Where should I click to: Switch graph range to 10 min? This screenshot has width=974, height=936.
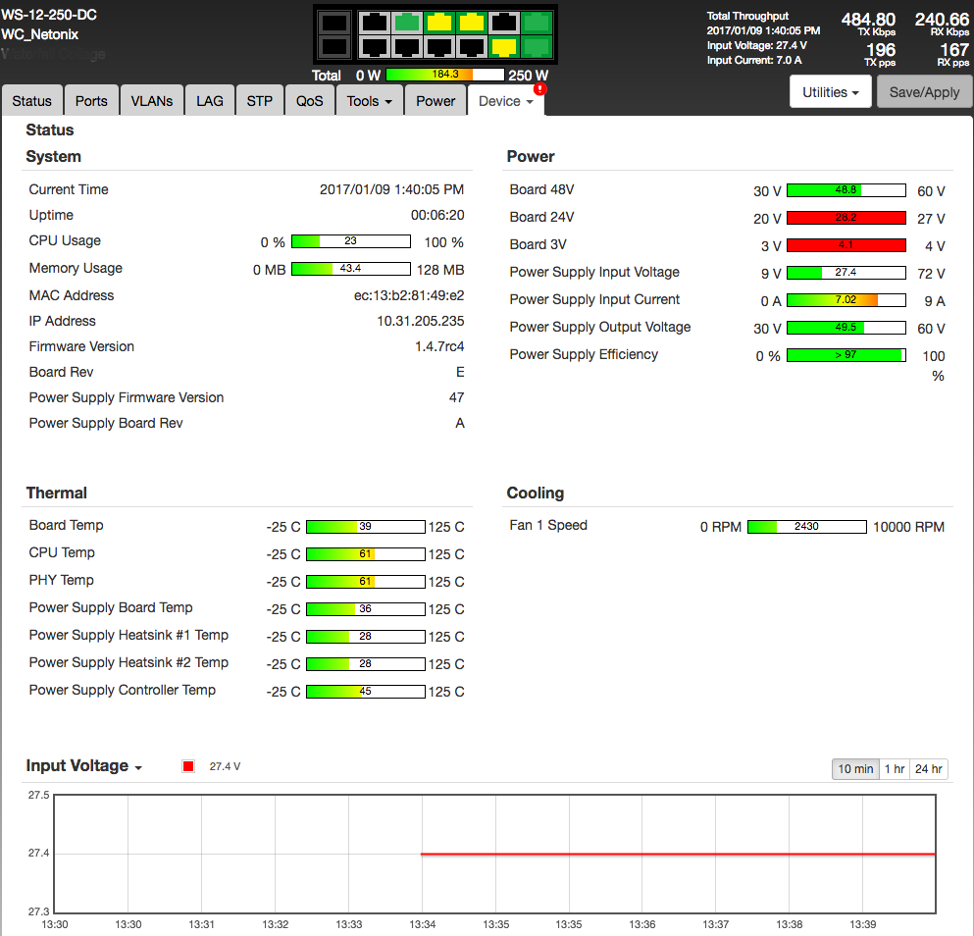[x=854, y=769]
